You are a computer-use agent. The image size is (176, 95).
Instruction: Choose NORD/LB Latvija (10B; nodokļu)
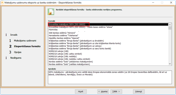point(108,56)
